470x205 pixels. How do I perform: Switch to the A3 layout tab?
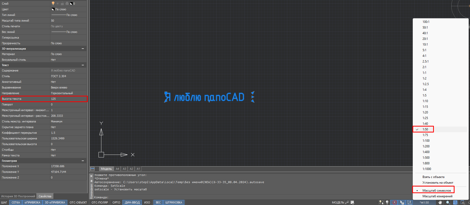point(125,169)
